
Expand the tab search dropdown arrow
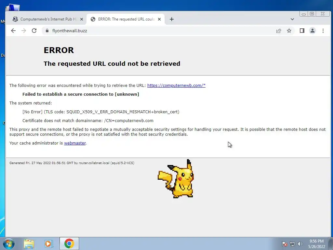click(292, 19)
